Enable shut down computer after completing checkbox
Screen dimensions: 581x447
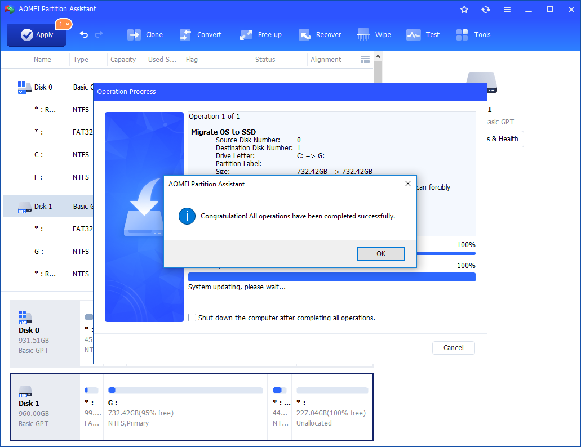[192, 318]
